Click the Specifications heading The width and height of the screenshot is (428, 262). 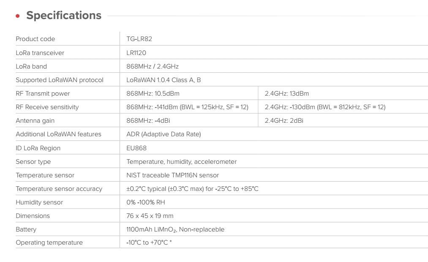coord(64,15)
